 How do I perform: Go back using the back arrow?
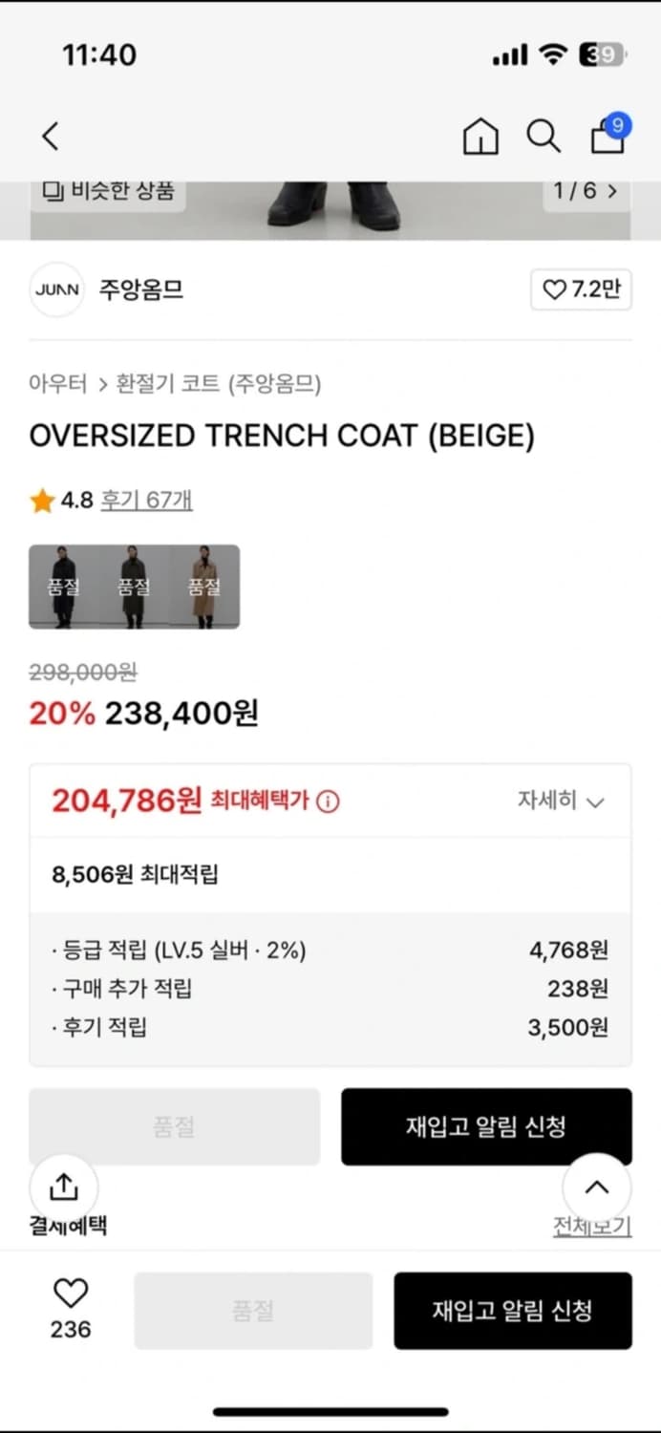click(x=50, y=137)
